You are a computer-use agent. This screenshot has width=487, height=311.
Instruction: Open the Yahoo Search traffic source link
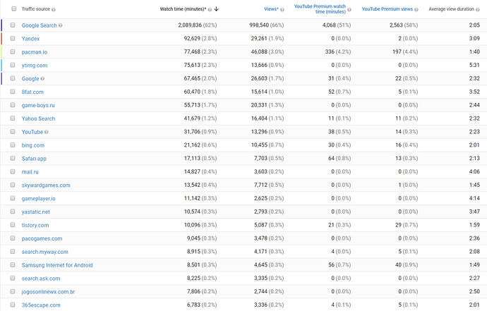pos(38,119)
